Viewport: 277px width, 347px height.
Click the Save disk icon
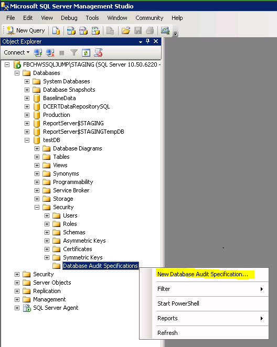[x=138, y=30]
